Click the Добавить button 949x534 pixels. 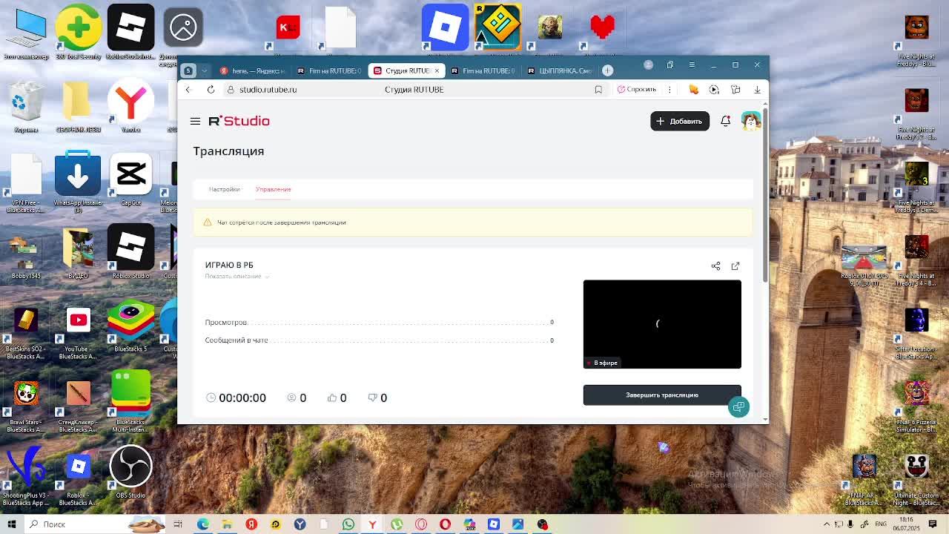tap(680, 121)
